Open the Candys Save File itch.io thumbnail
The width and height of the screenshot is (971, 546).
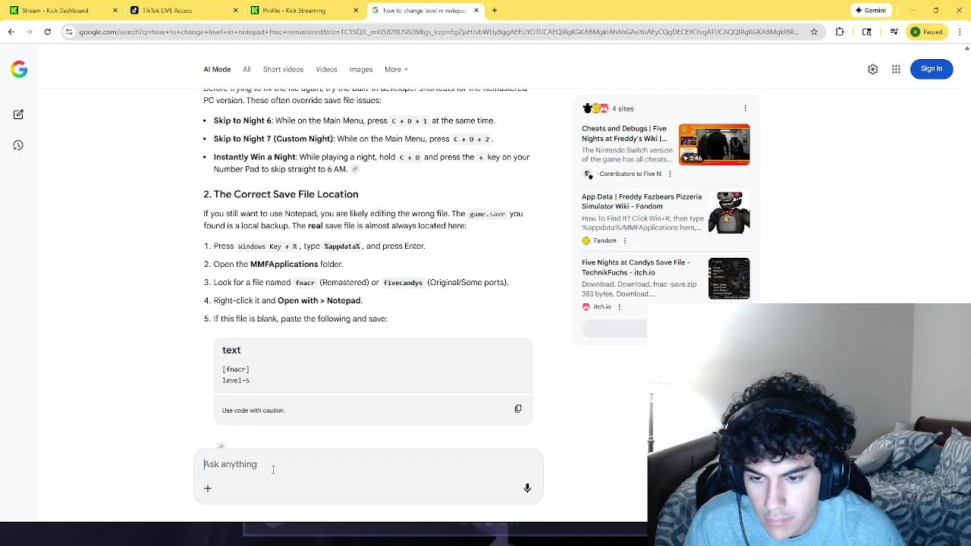click(729, 278)
